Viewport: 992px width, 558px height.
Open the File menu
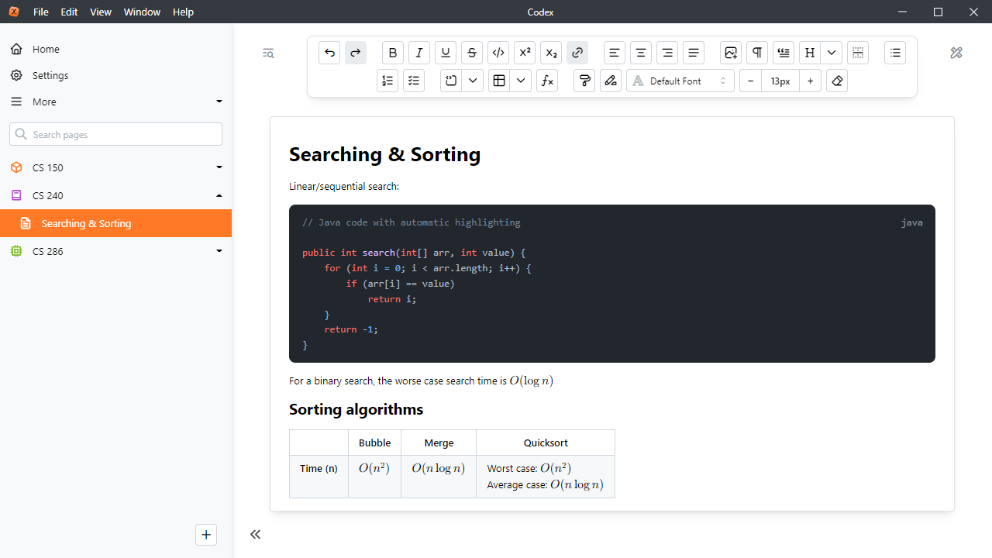(x=41, y=12)
